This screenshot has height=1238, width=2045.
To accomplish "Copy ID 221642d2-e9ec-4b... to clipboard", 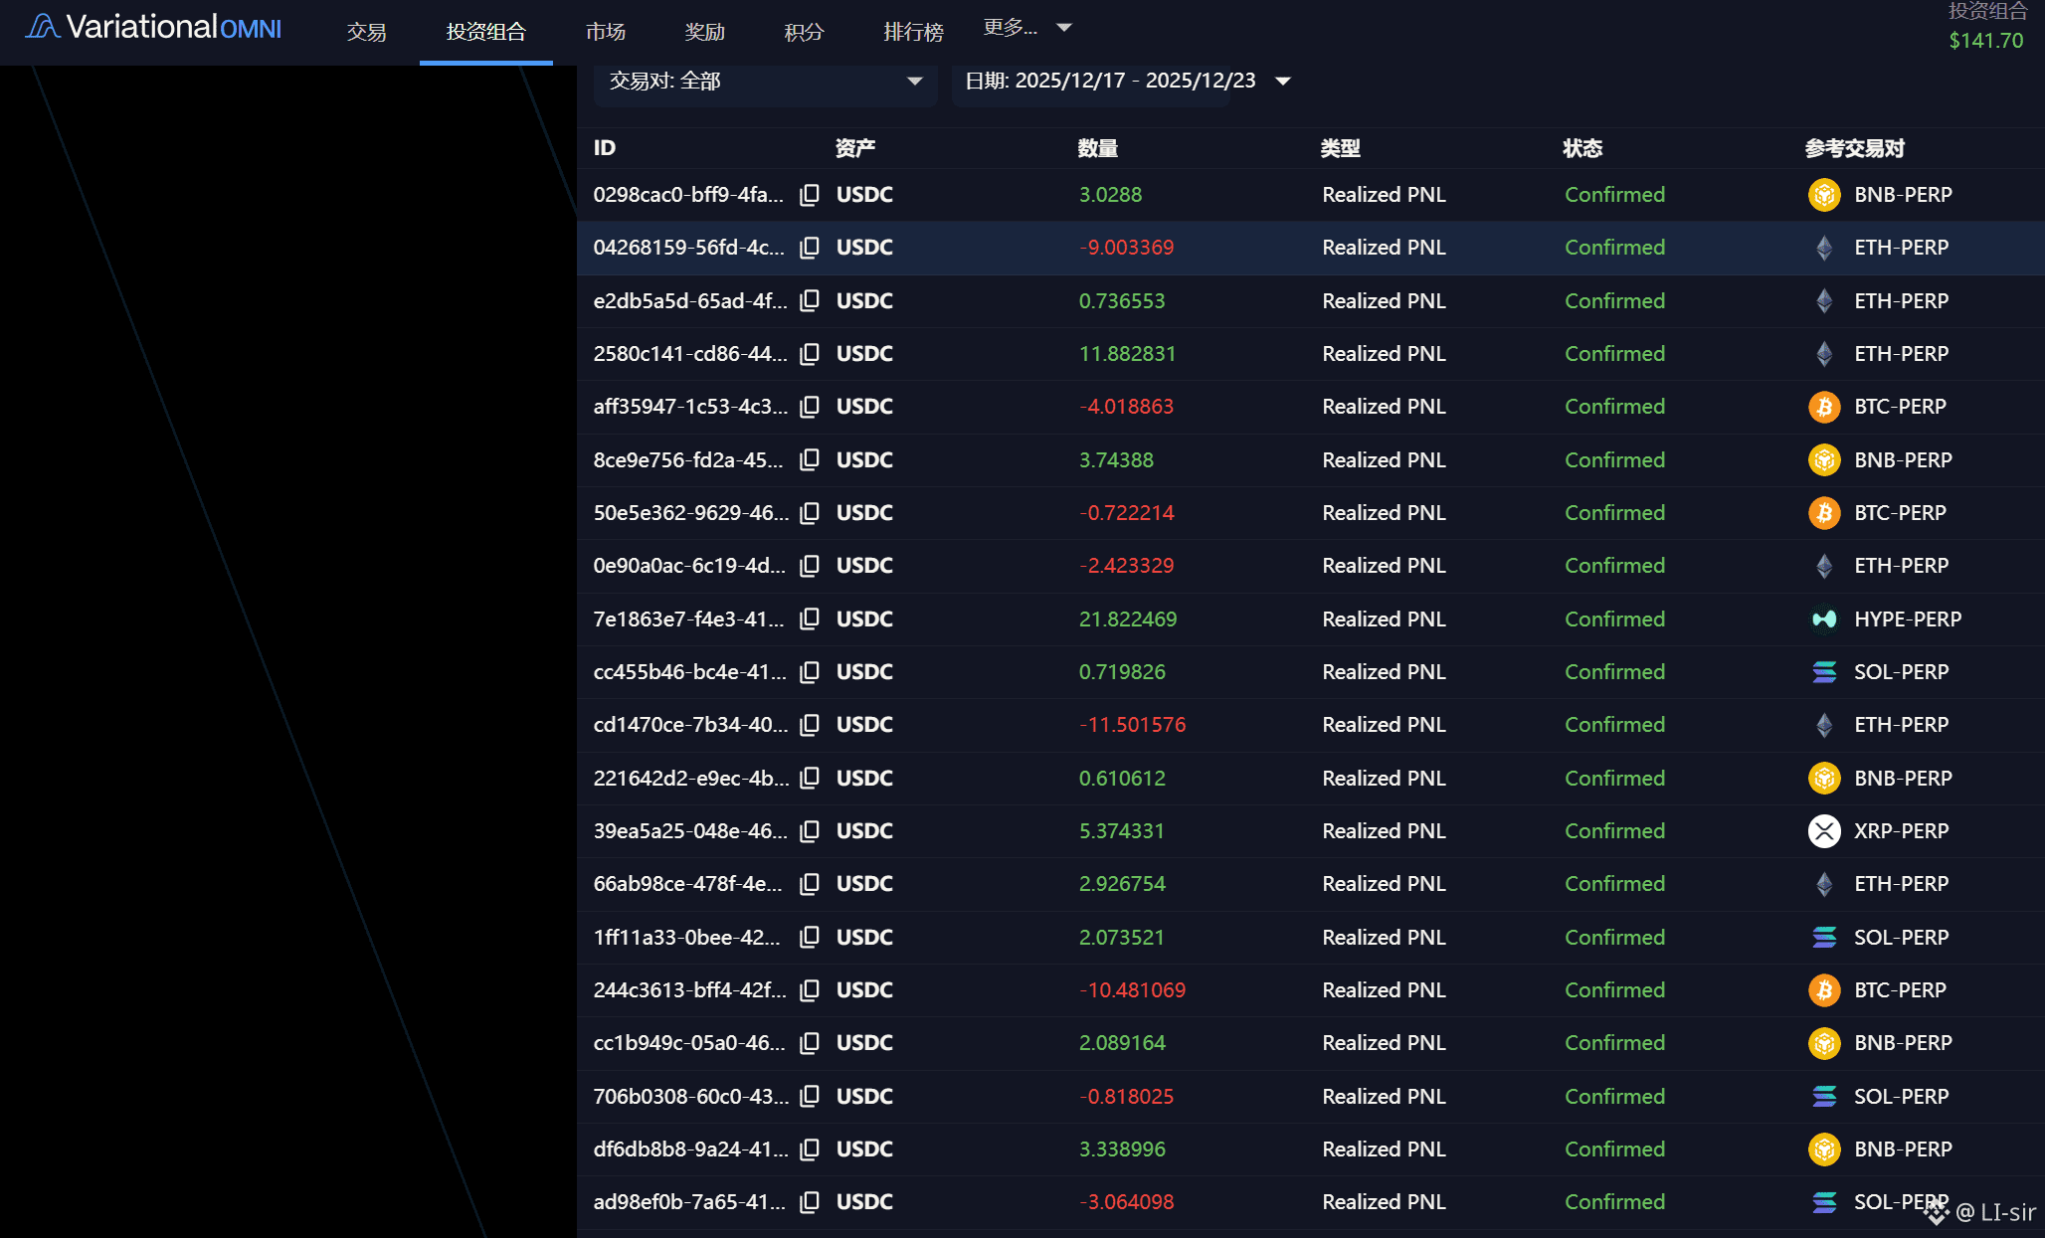I will [x=810, y=778].
